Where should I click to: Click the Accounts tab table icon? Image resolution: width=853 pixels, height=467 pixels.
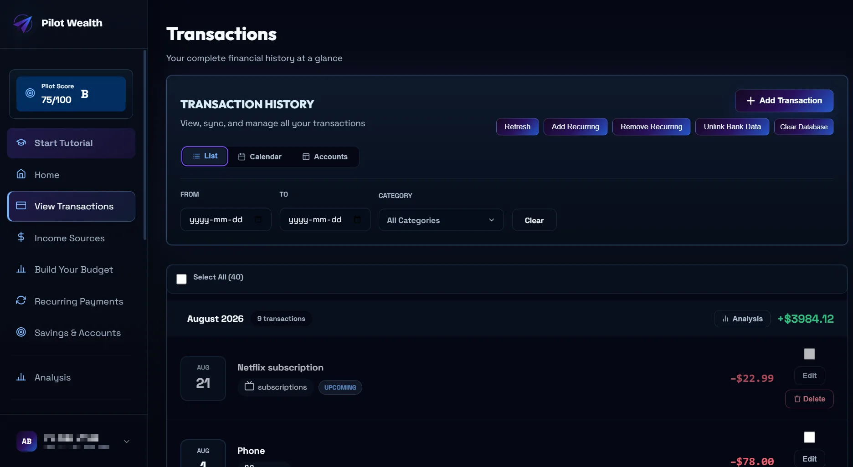[x=306, y=157]
